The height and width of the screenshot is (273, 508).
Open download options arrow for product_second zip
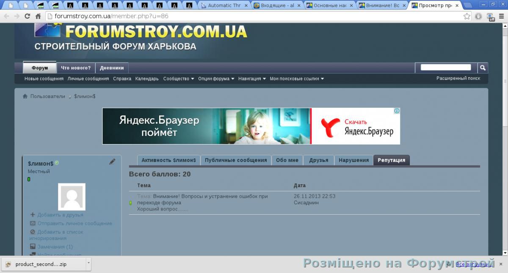pyautogui.click(x=88, y=264)
